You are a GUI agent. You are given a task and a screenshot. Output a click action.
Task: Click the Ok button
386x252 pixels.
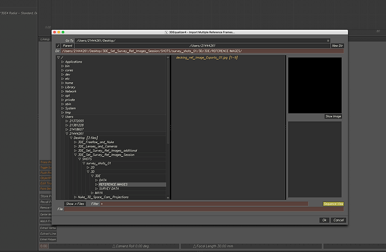coord(325,220)
